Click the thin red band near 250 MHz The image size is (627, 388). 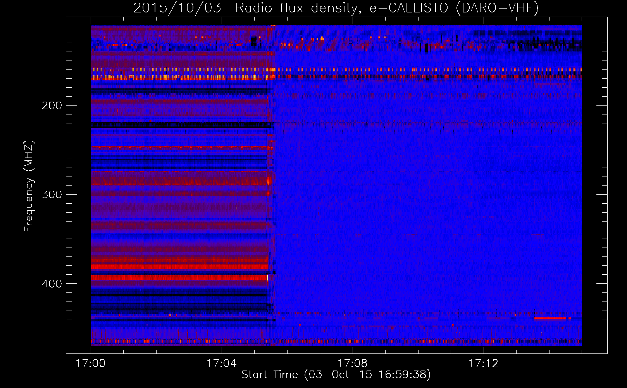coord(178,147)
